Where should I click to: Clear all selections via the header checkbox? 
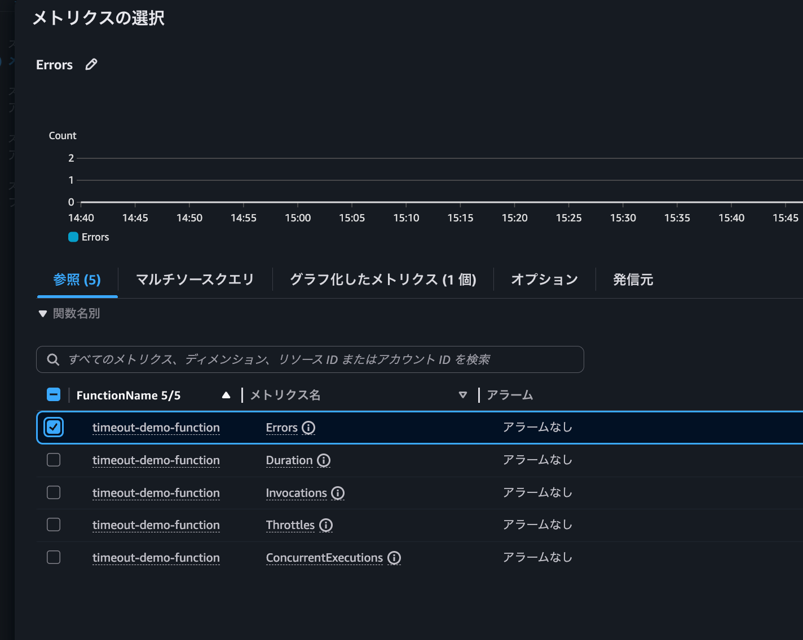coord(53,394)
